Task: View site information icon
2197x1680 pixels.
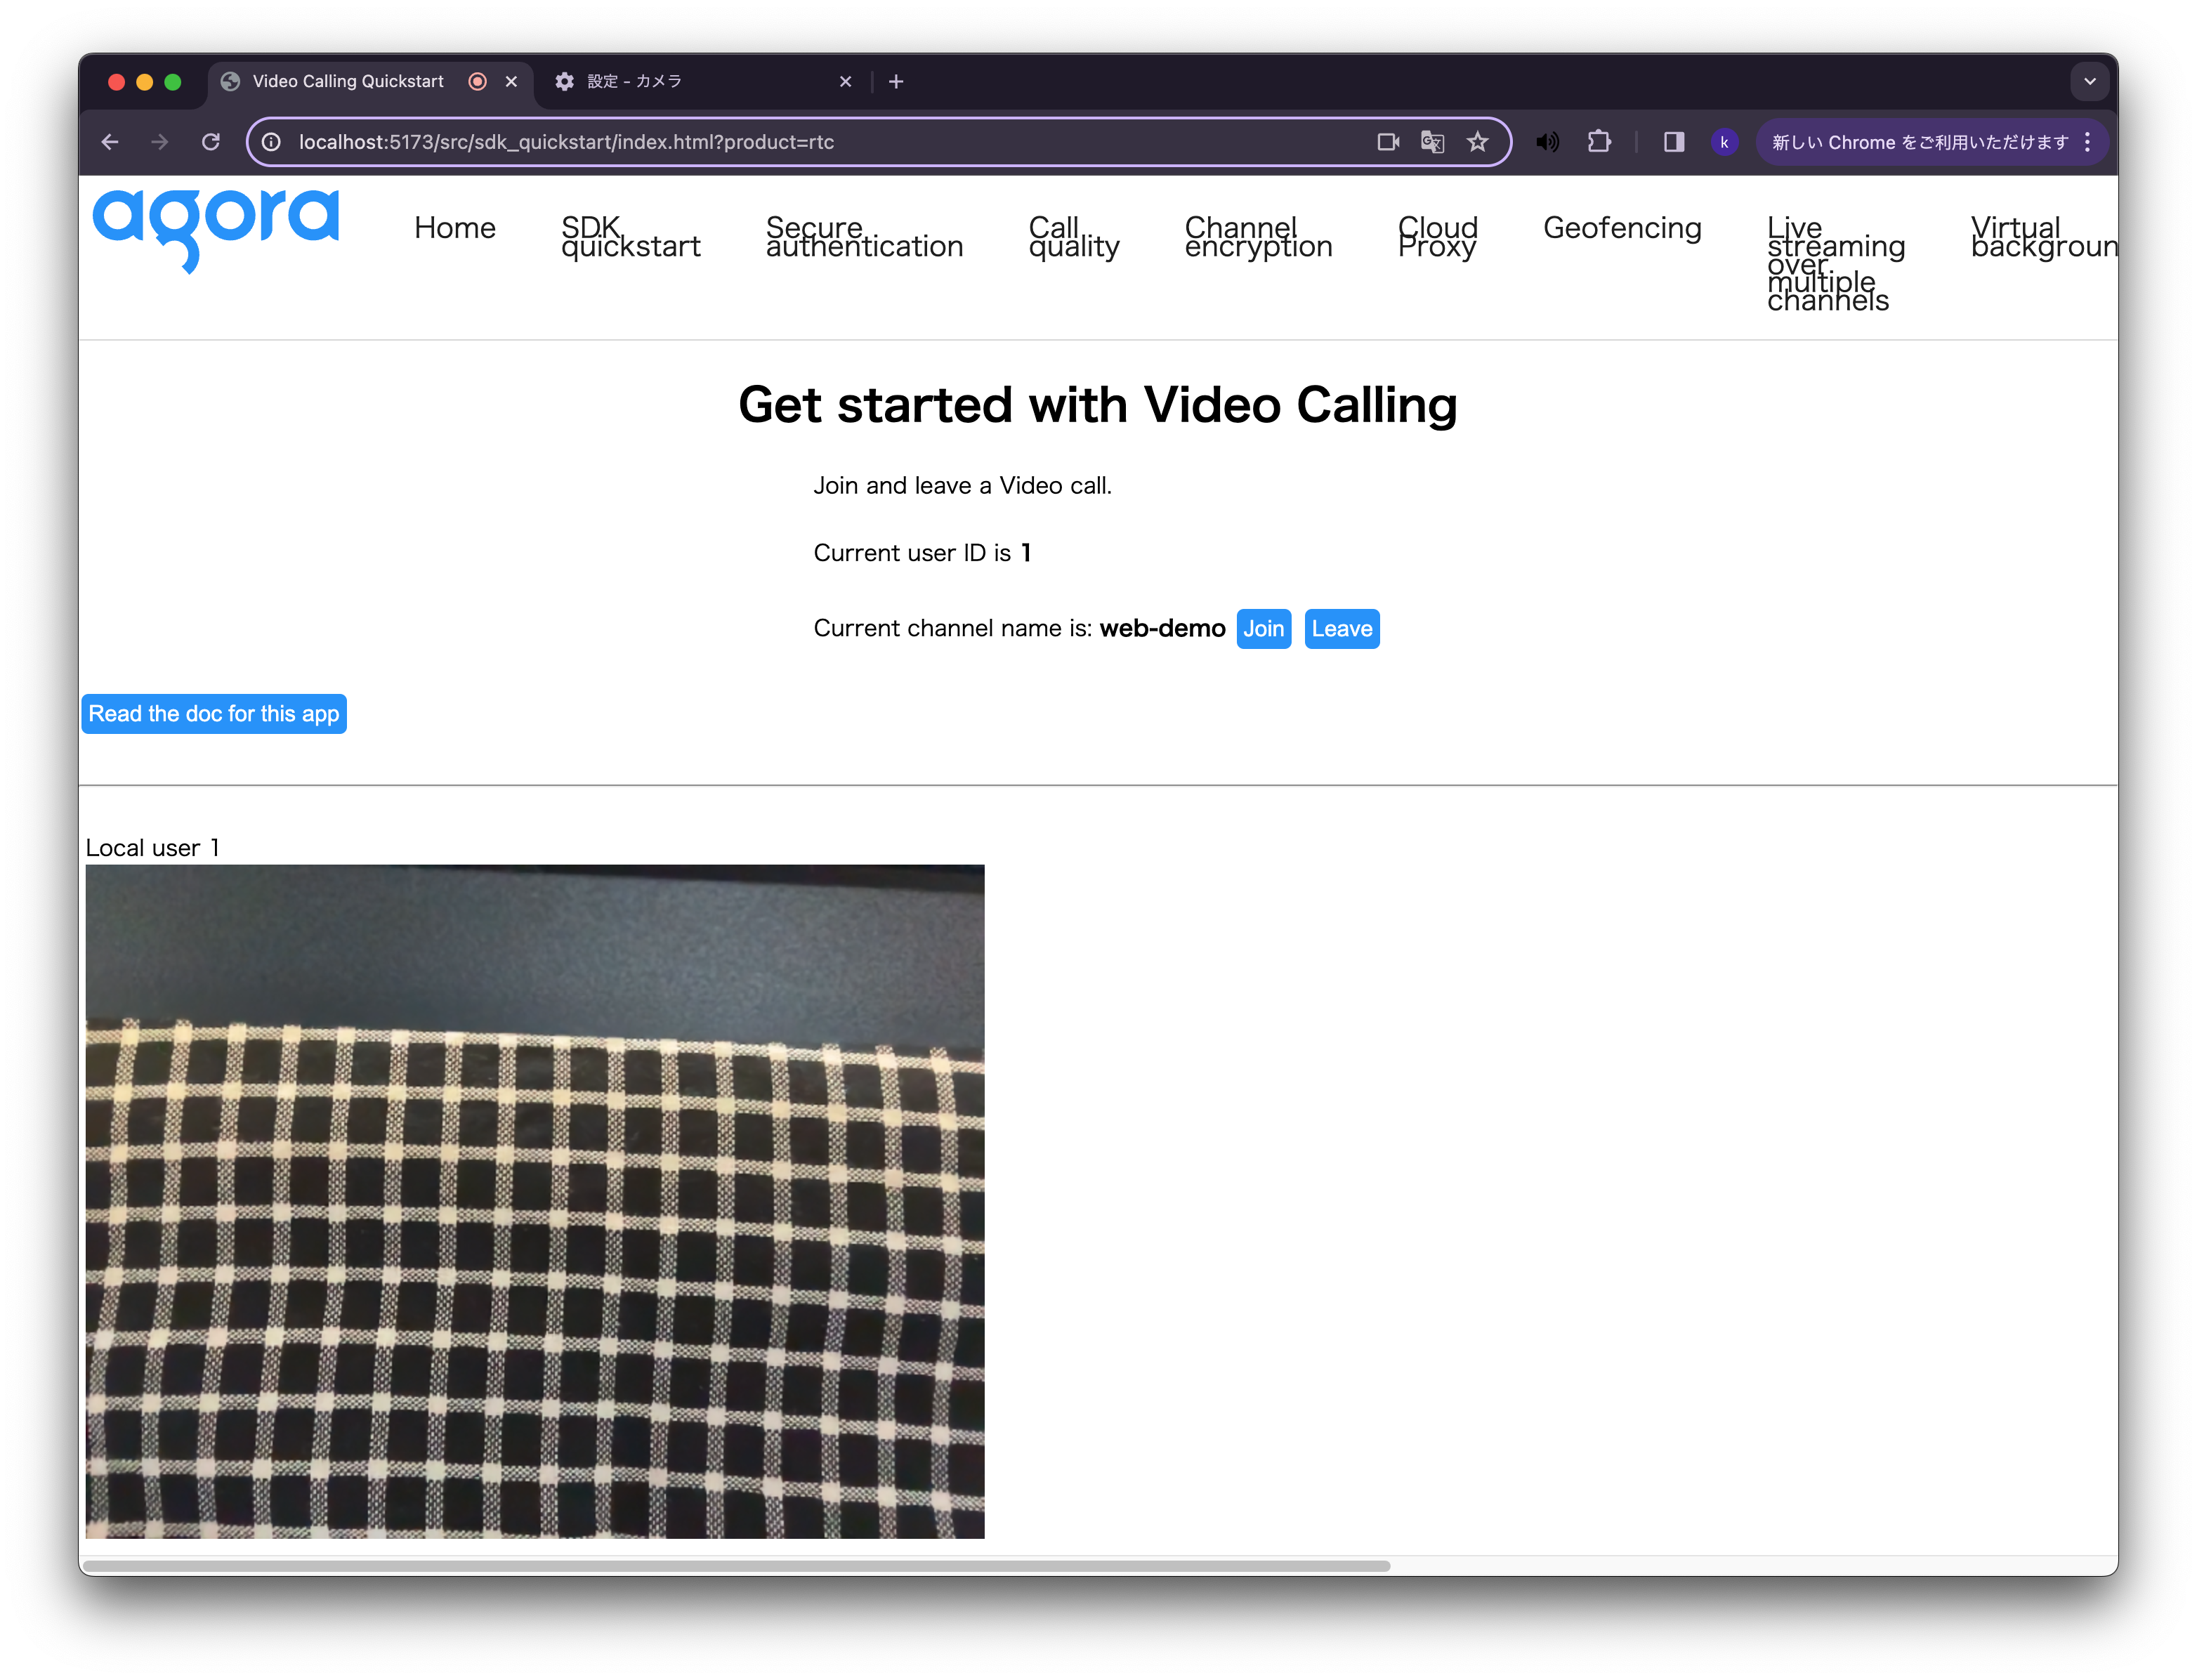Action: pos(271,142)
